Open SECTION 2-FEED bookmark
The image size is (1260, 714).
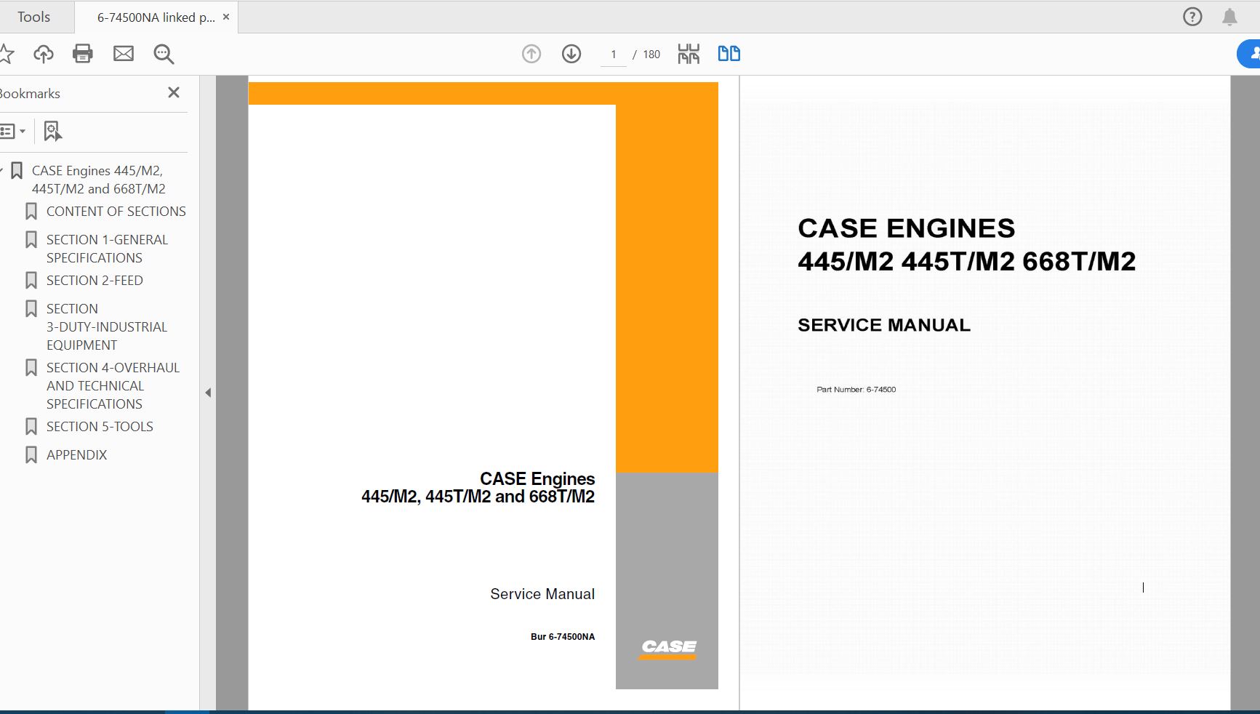[x=95, y=281]
